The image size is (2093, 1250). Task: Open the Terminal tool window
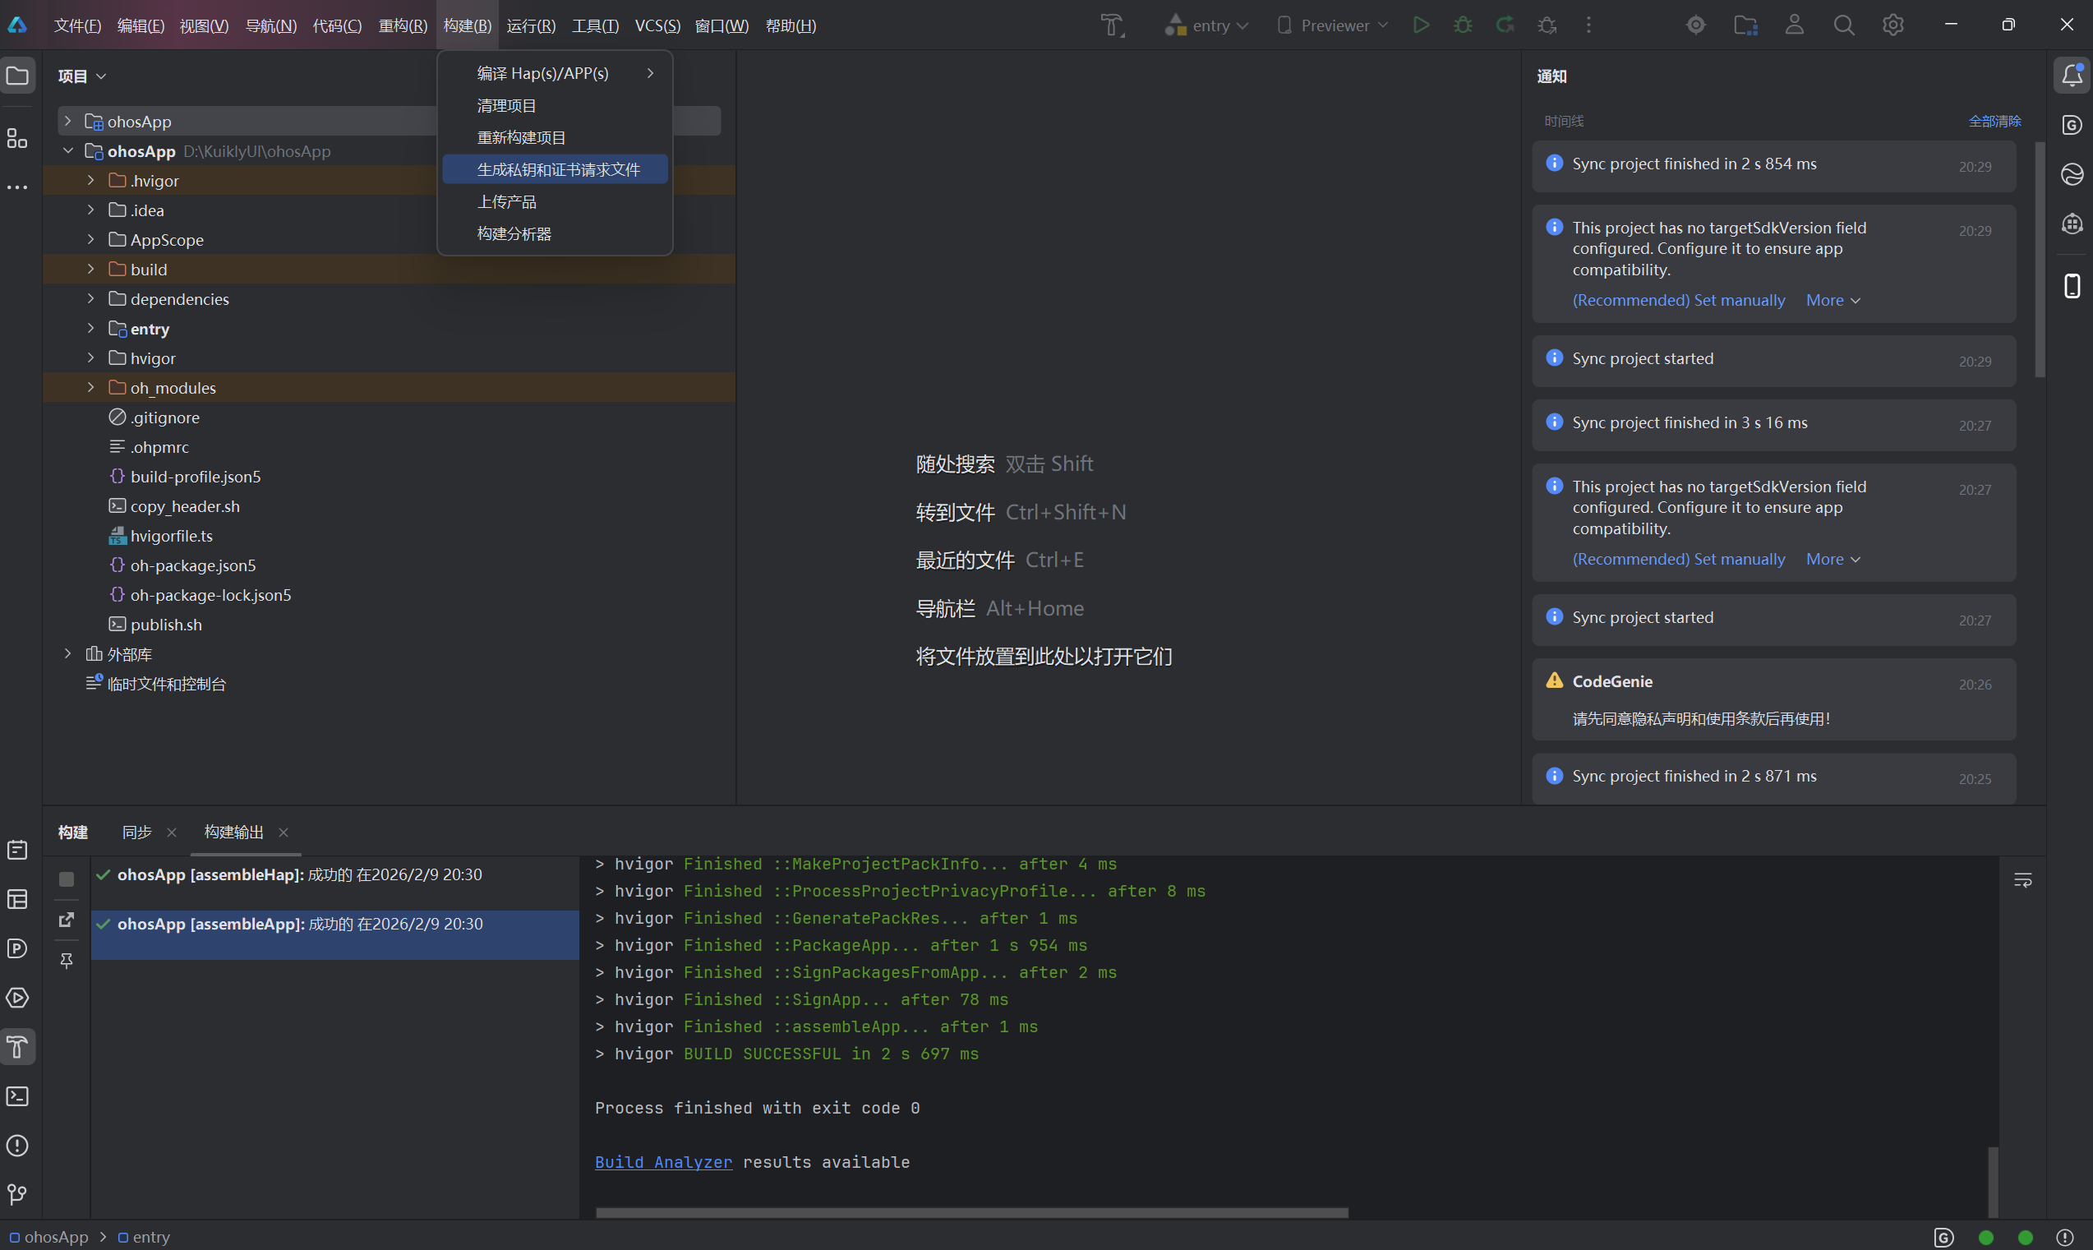(18, 1096)
